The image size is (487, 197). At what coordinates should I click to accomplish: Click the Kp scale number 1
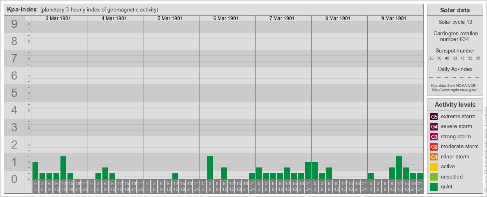coord(14,162)
